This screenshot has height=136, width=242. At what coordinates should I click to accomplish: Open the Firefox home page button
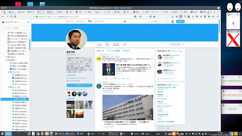coord(15,17)
